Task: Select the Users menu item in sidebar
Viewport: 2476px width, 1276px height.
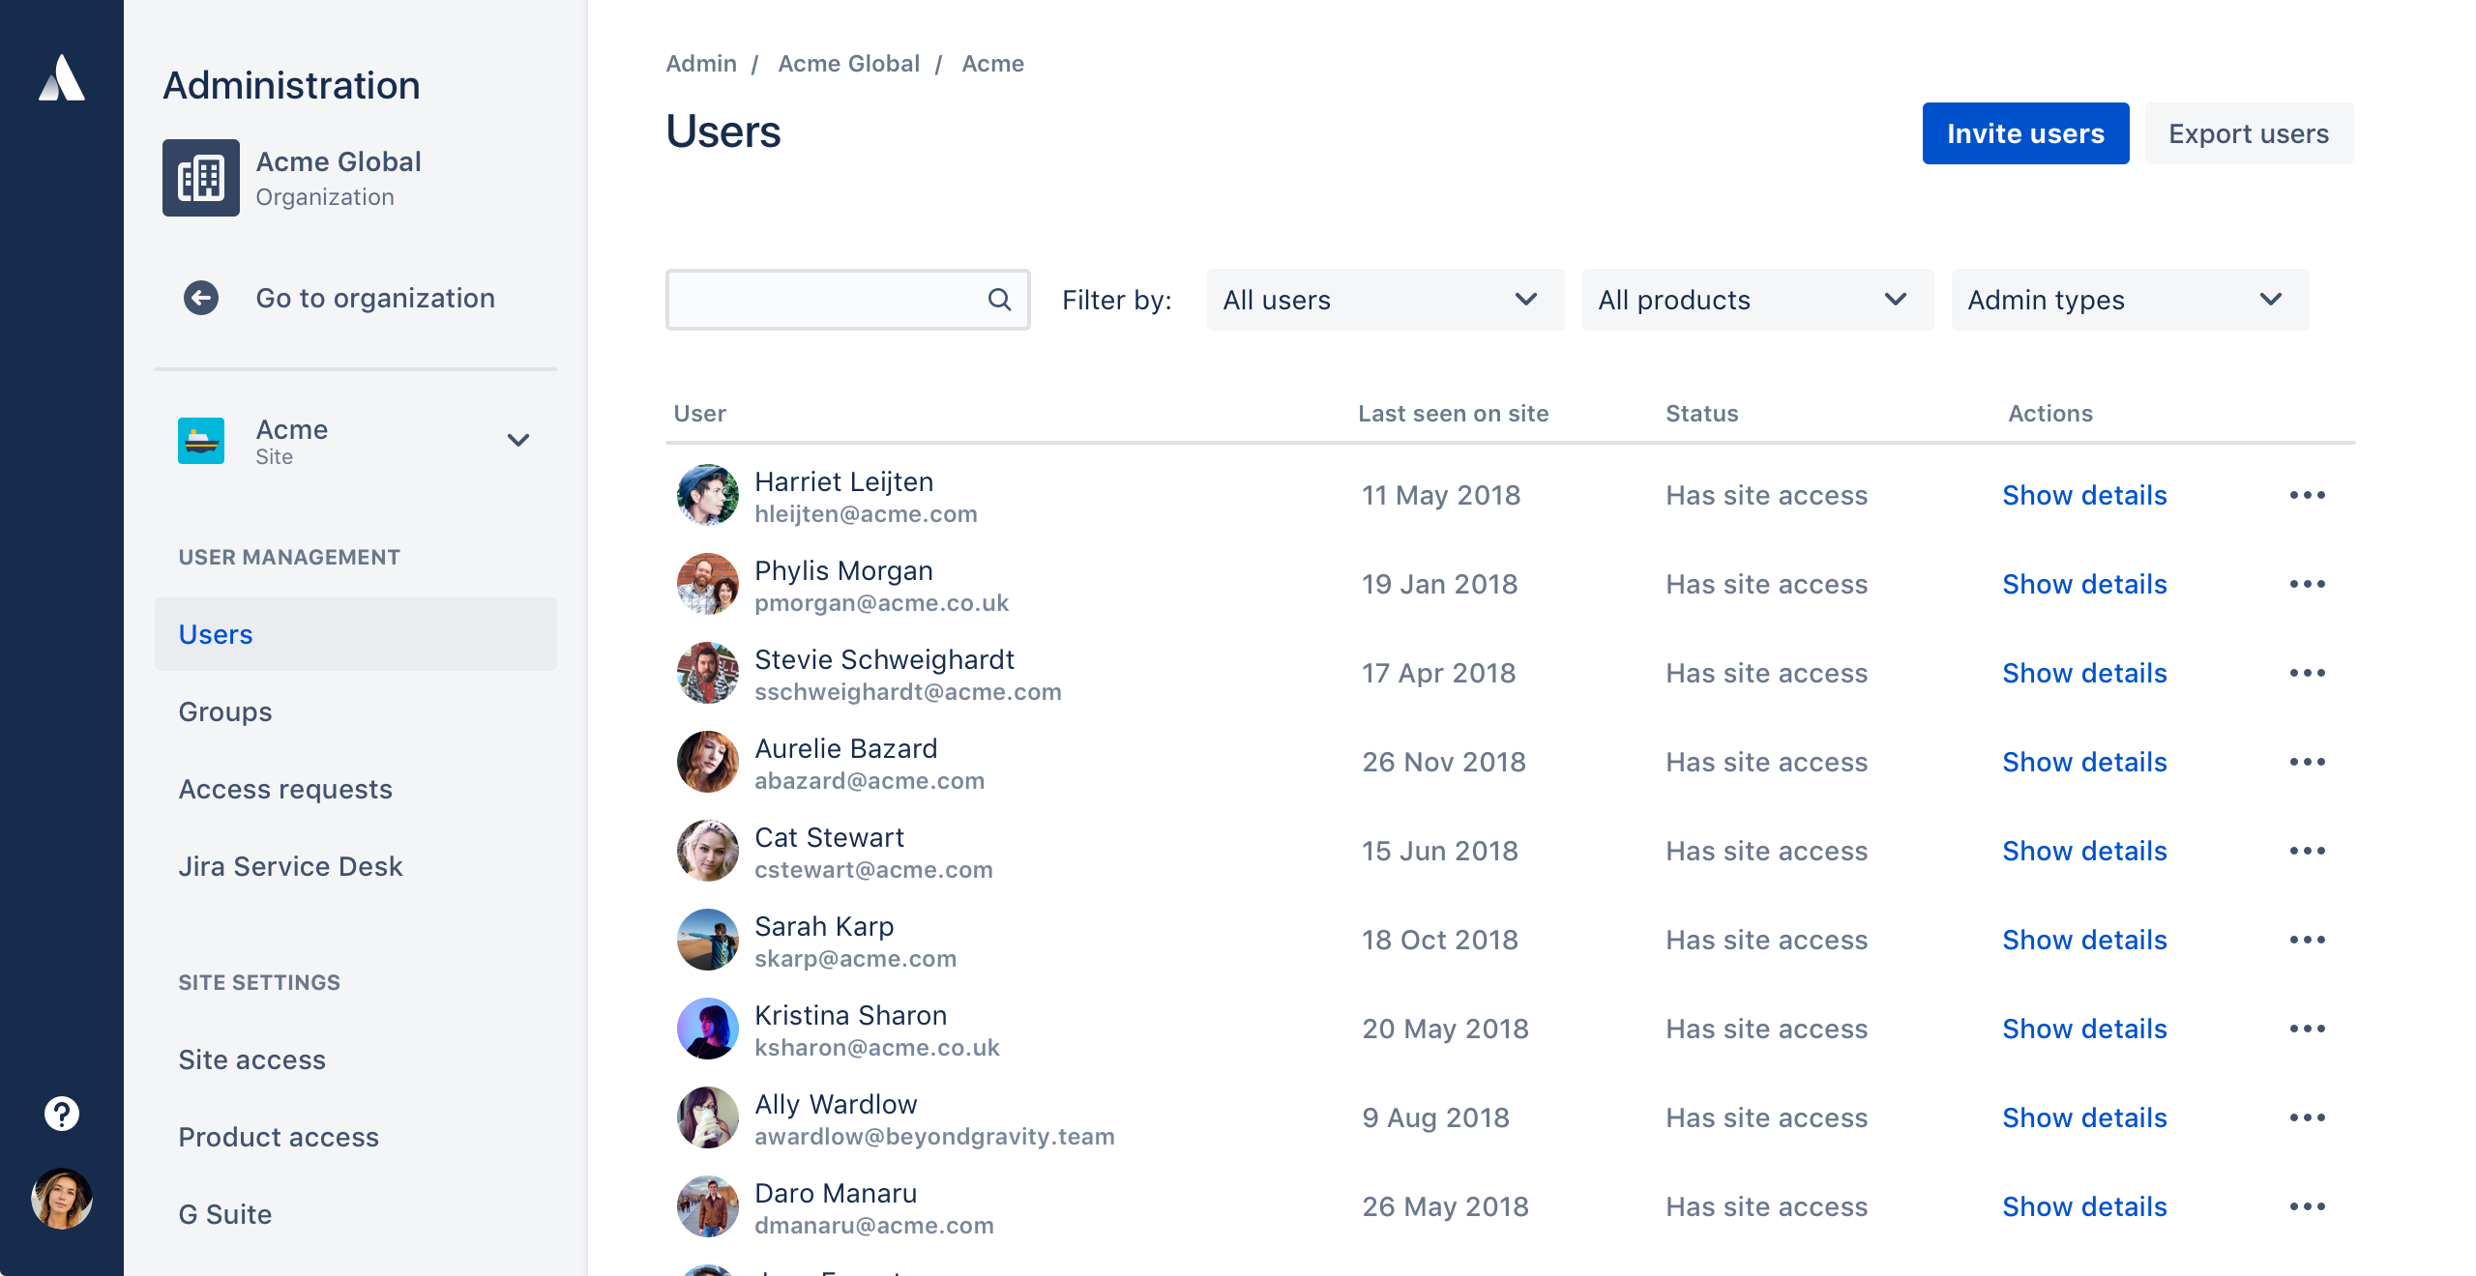Action: (215, 633)
